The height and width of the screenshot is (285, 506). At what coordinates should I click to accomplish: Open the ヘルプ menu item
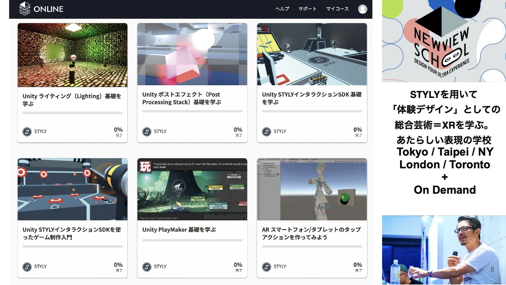point(282,9)
